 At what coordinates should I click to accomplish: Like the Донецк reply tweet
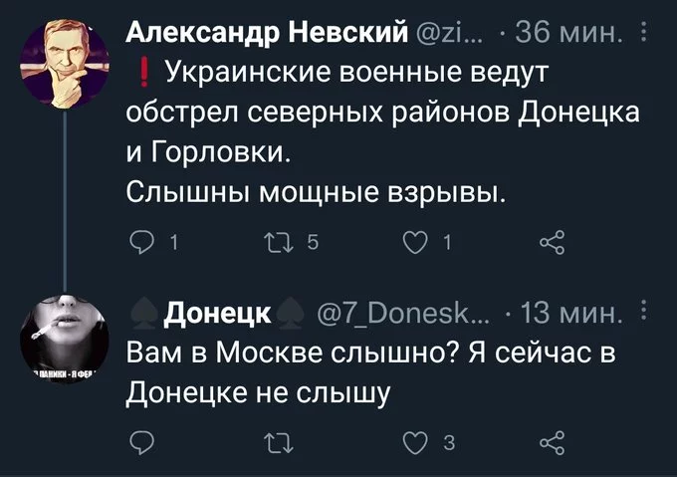tap(409, 442)
